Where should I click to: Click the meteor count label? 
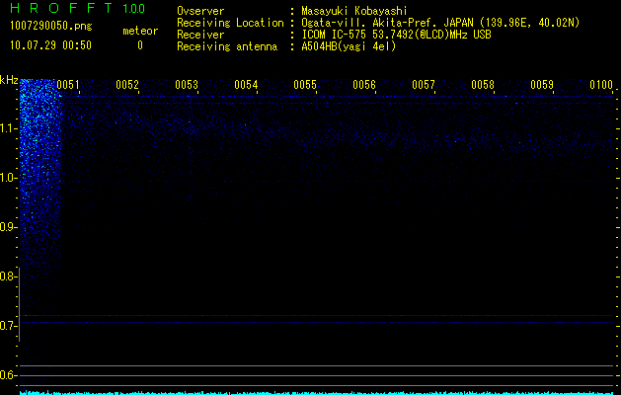click(140, 31)
